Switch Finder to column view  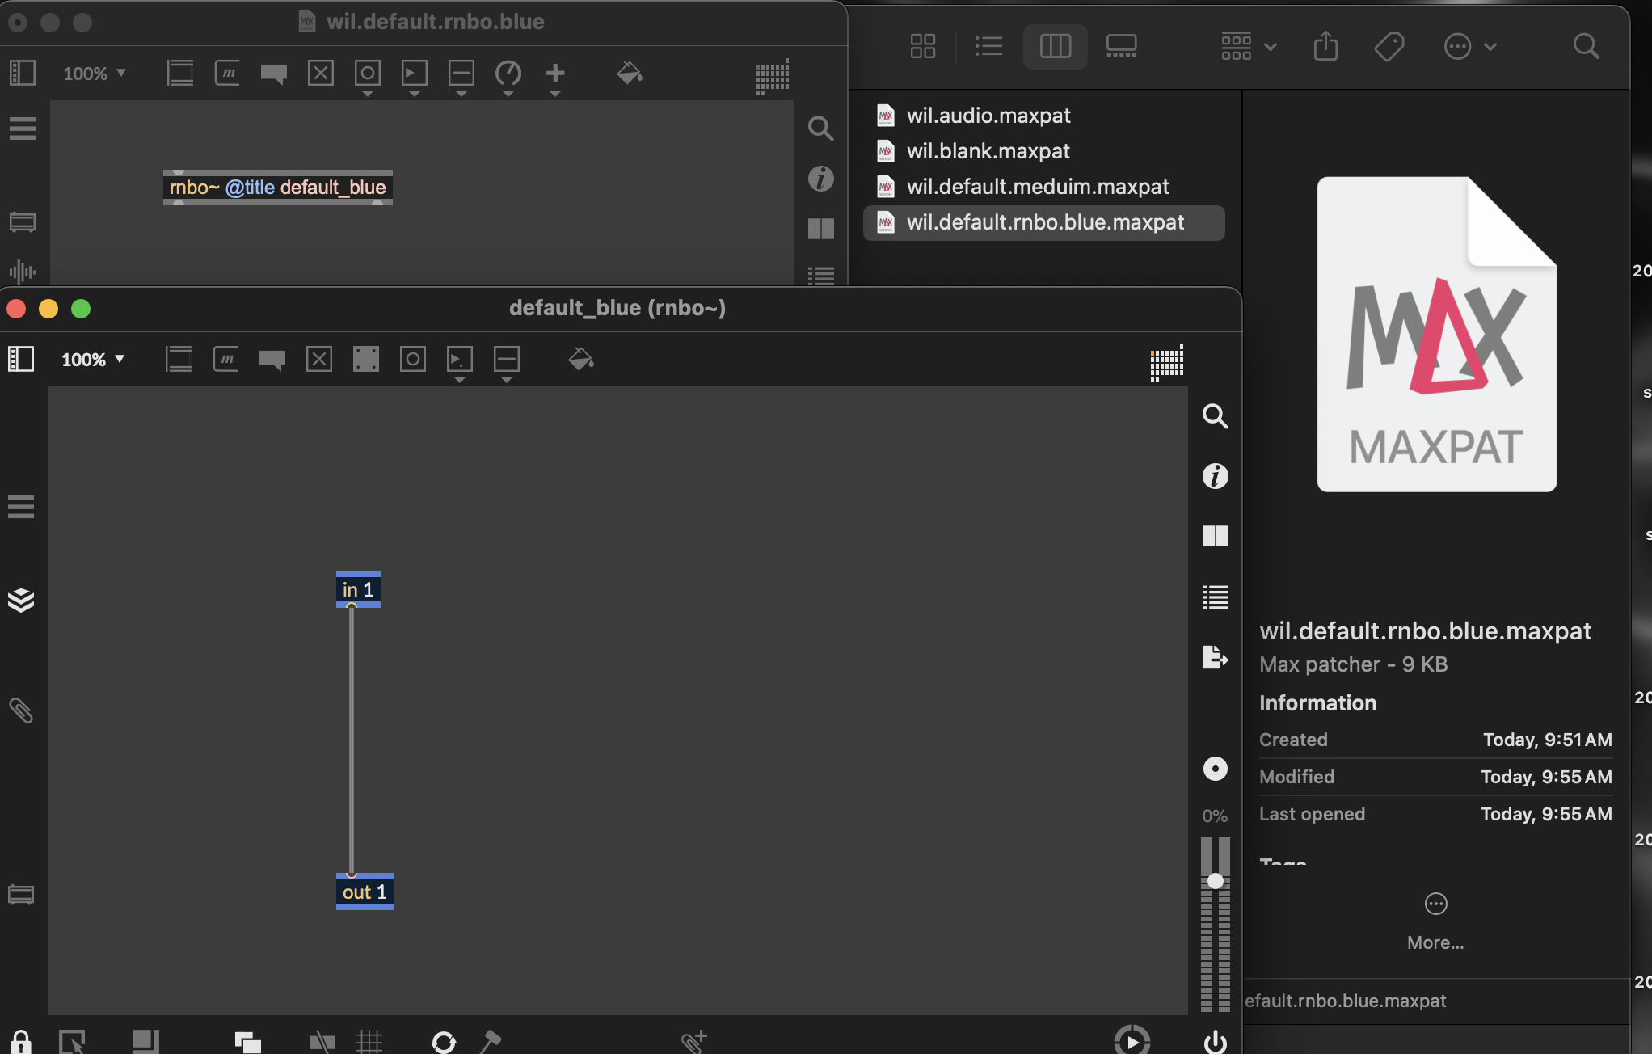(x=1056, y=46)
